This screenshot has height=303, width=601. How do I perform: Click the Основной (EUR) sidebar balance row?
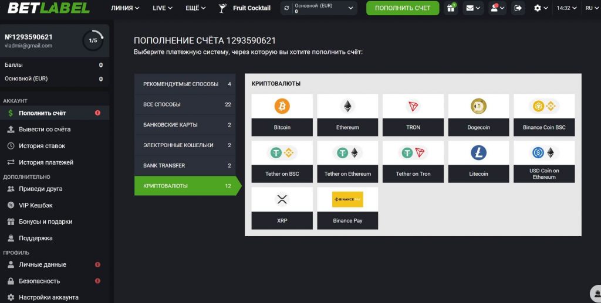pos(55,79)
